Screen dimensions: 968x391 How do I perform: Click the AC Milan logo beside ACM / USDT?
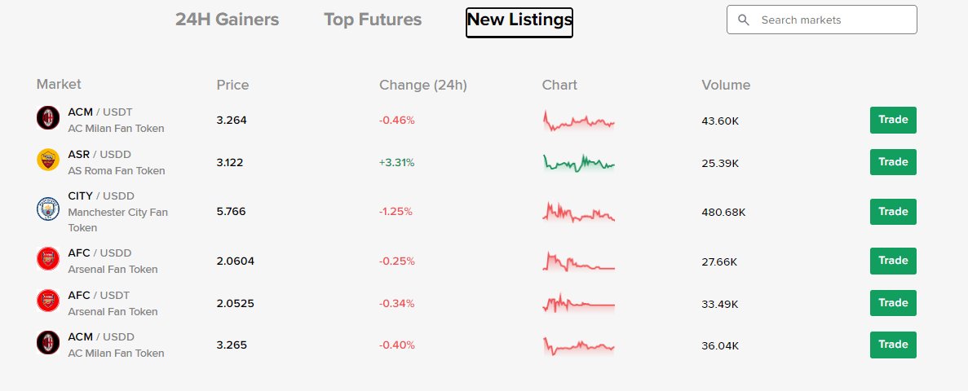pyautogui.click(x=48, y=118)
